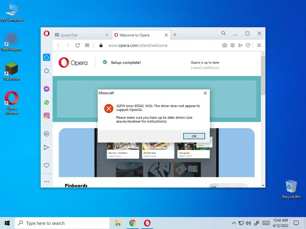Click the Opera page vertical scrollbar thumb
The height and width of the screenshot is (229, 306).
coord(263,75)
